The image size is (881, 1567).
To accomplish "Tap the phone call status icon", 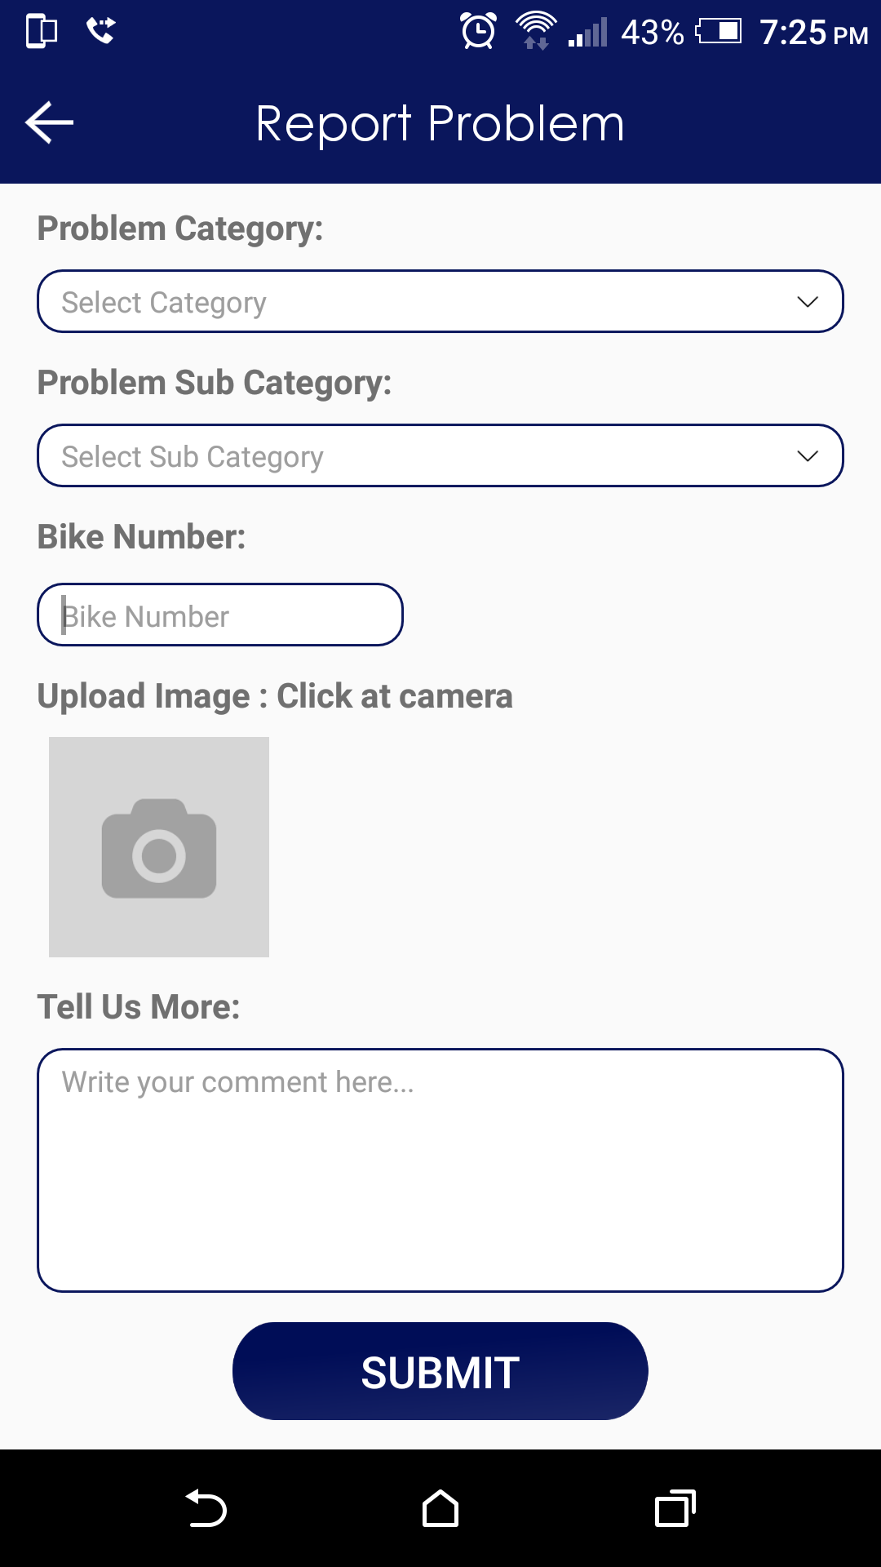I will pyautogui.click(x=101, y=31).
